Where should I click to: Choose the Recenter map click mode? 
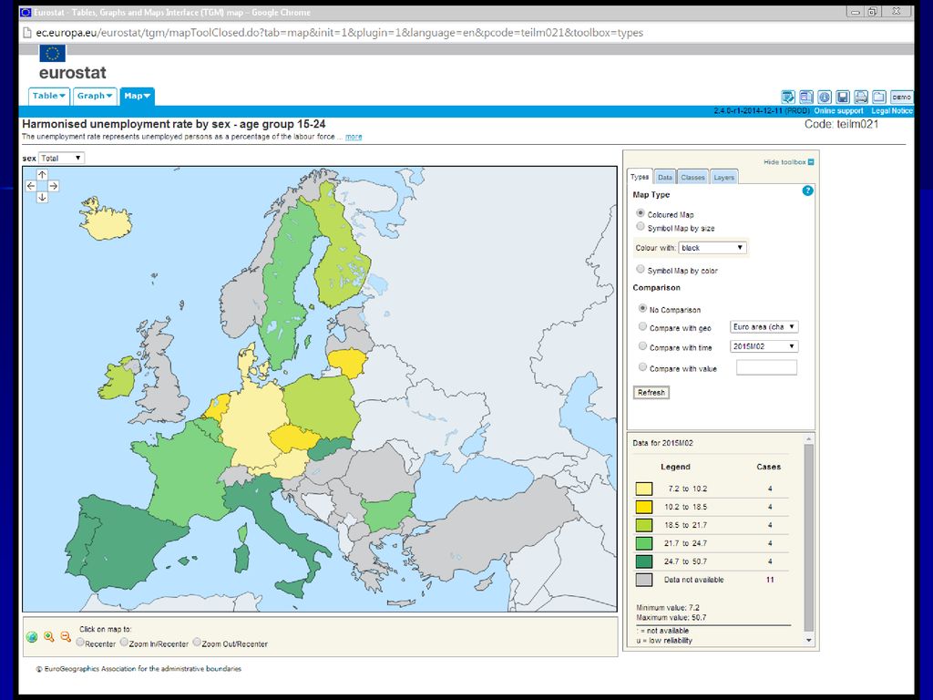pyautogui.click(x=80, y=643)
